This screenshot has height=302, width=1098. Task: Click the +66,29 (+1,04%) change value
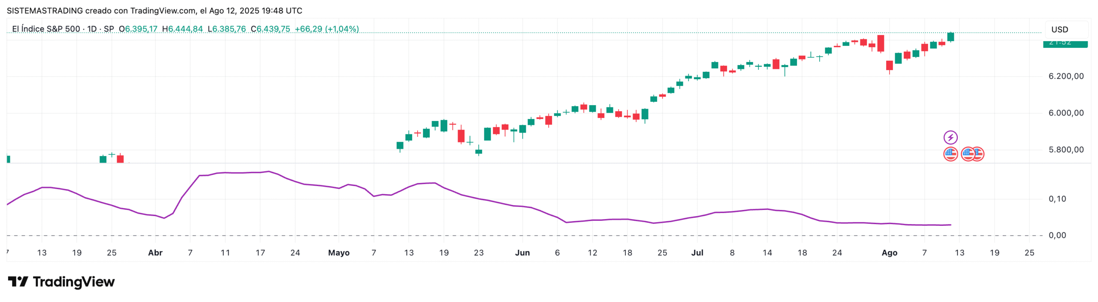(x=326, y=29)
